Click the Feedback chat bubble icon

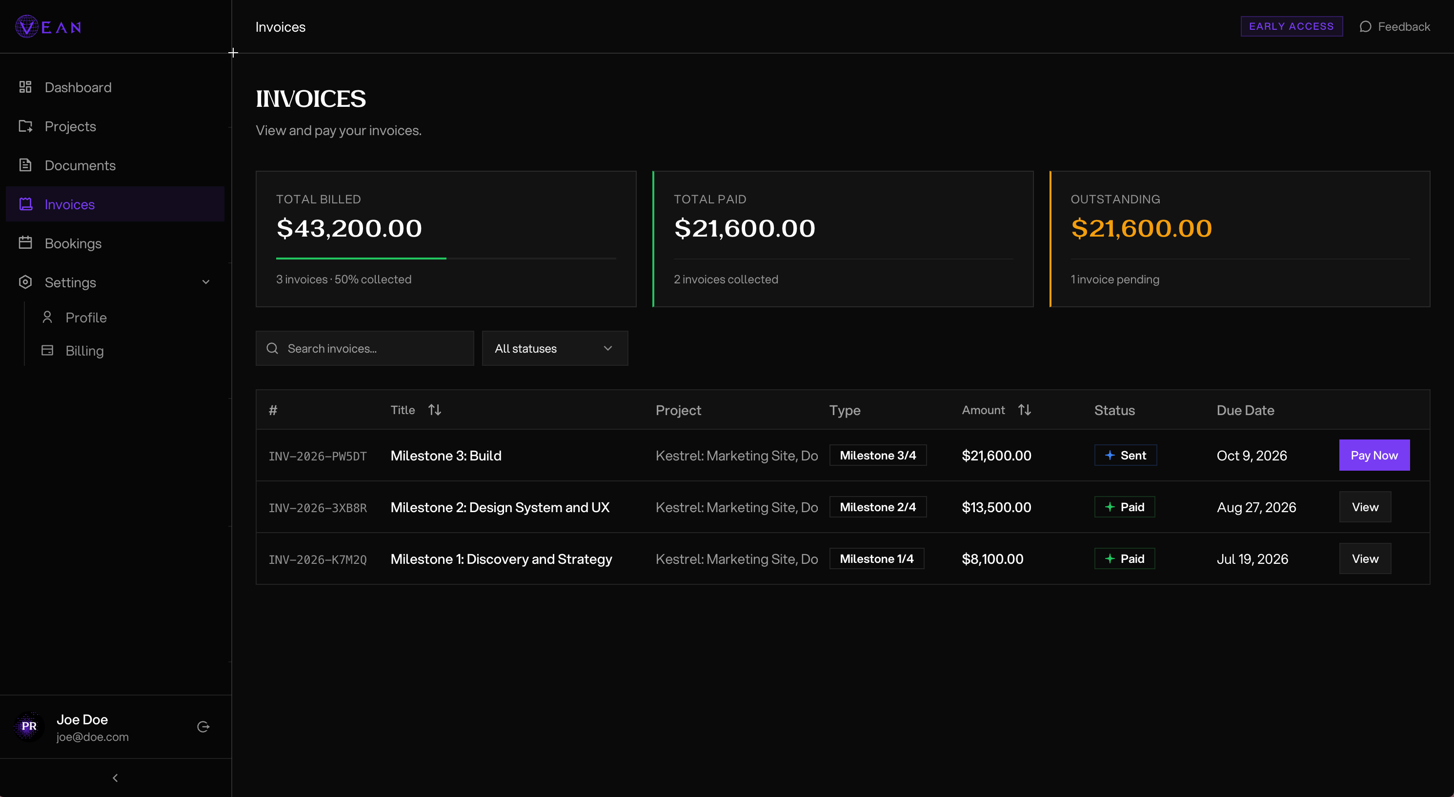pos(1365,26)
